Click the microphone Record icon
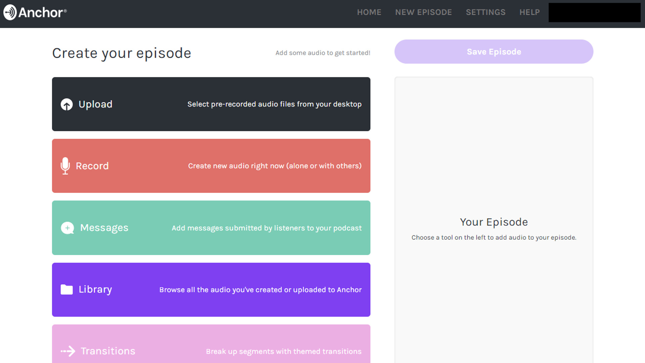This screenshot has width=645, height=363. [x=65, y=166]
